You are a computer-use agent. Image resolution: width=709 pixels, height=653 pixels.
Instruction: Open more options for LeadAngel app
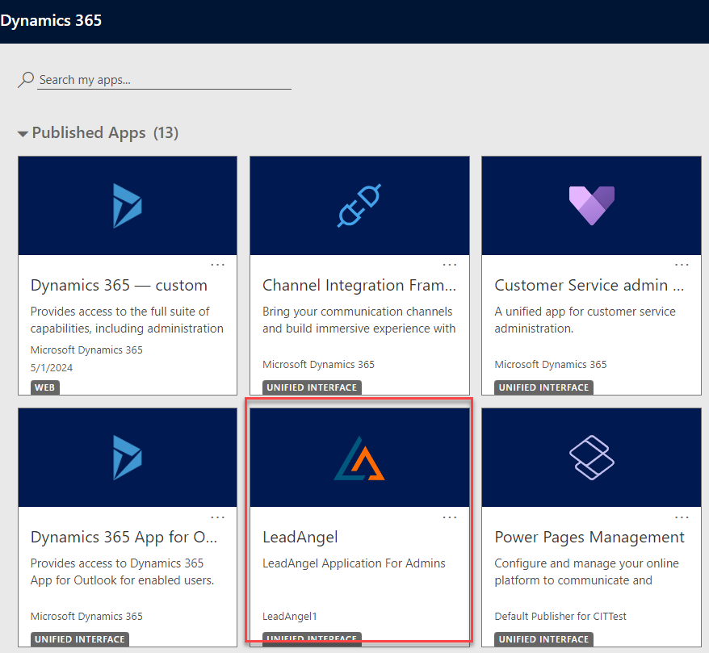(x=450, y=517)
